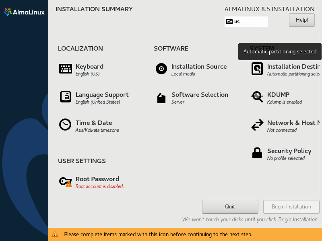322x241 pixels.
Task: Click the Help! button
Action: [301, 20]
